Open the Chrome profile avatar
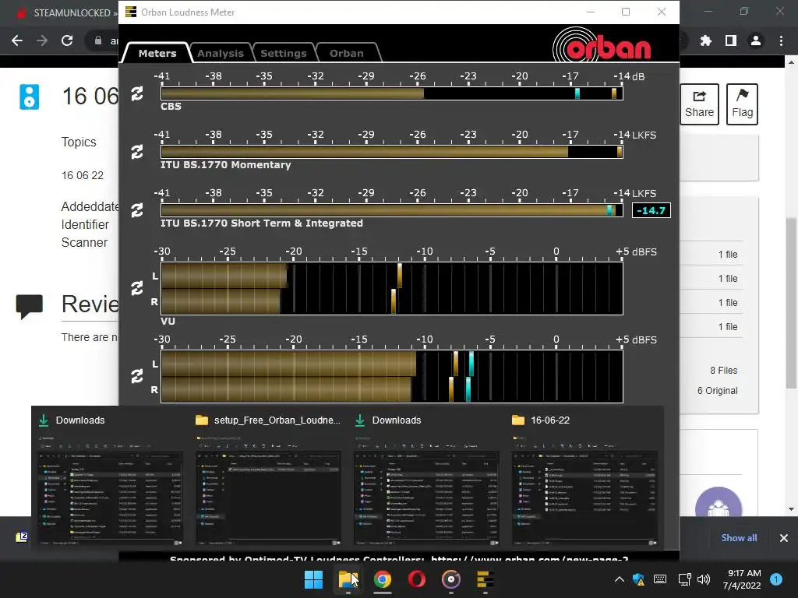 click(756, 40)
